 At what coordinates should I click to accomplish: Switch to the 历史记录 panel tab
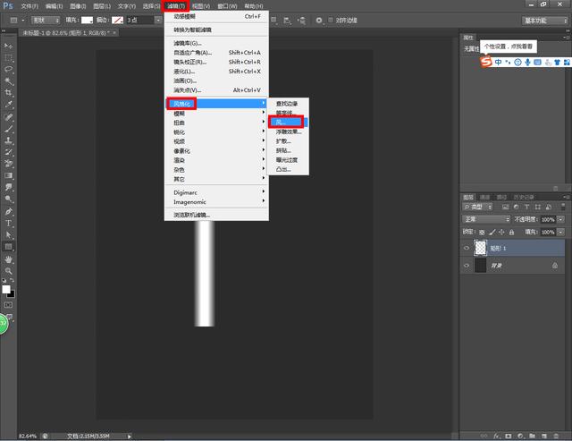[524, 197]
